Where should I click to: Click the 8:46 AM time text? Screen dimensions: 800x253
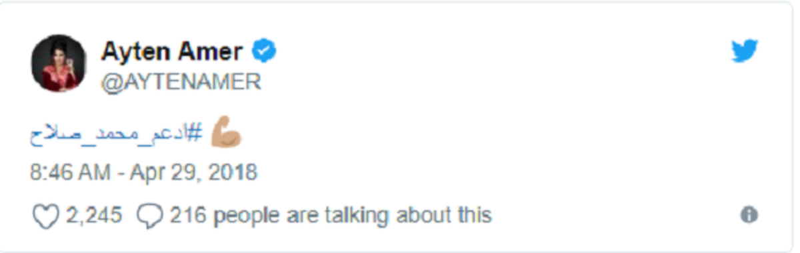click(71, 172)
